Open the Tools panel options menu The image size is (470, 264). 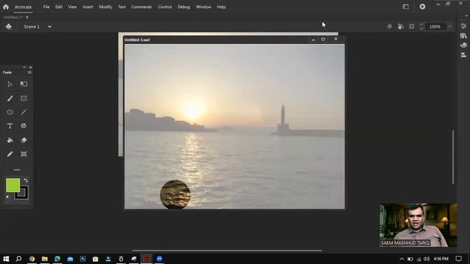[29, 73]
